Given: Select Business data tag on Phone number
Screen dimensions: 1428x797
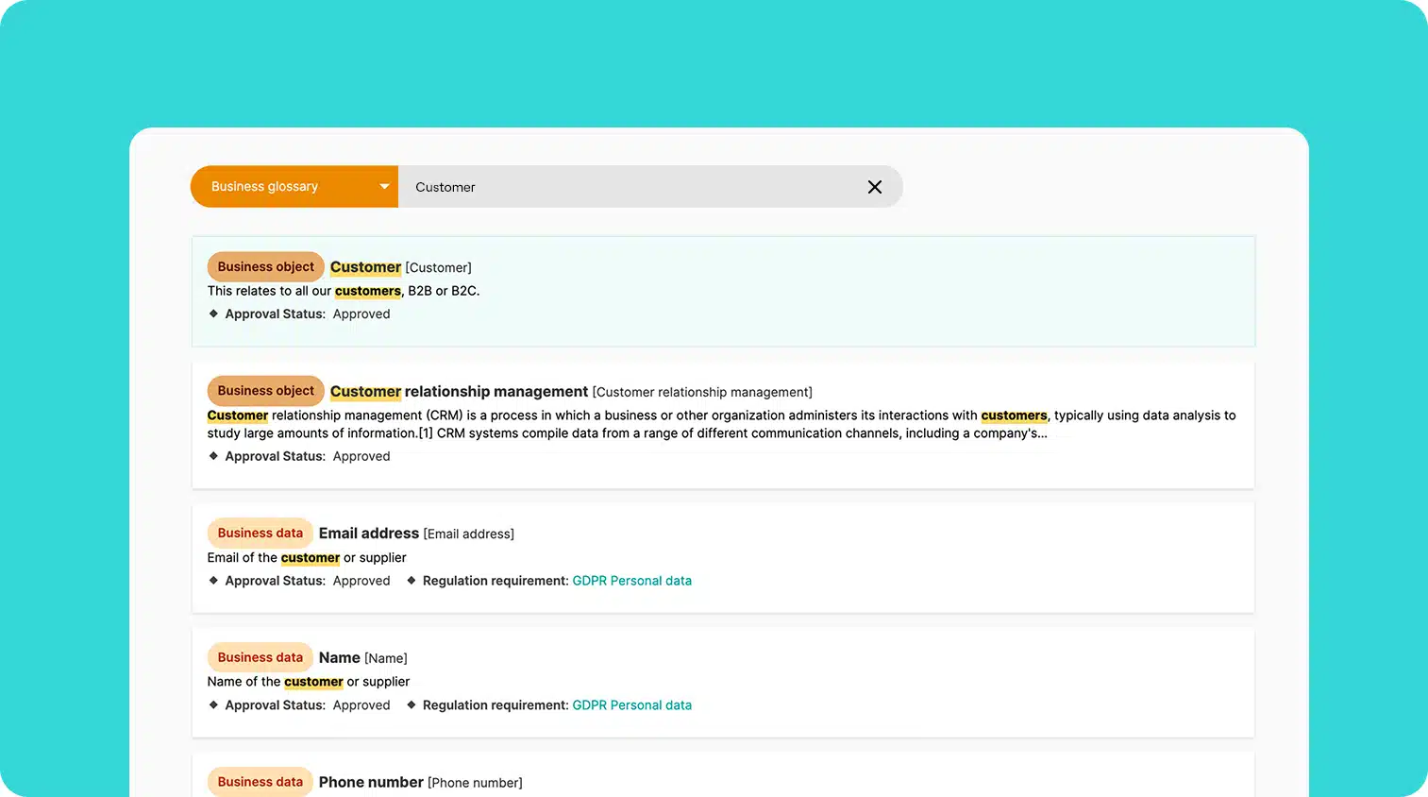Looking at the screenshot, I should pyautogui.click(x=260, y=782).
